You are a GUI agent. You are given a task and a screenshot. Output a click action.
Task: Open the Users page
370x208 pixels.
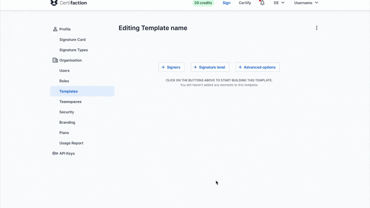coord(65,71)
